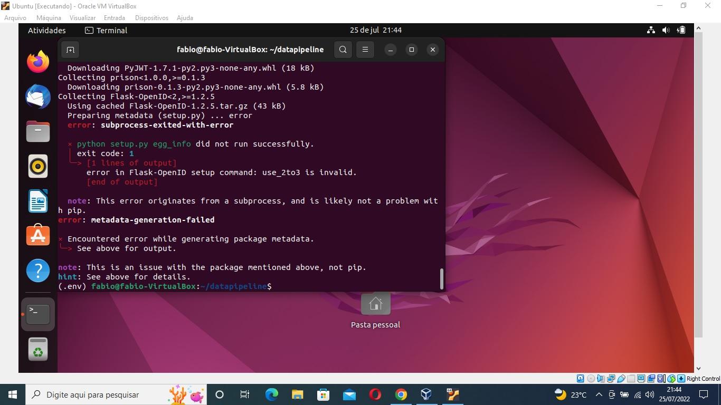Show hidden system tray icons

click(599, 394)
